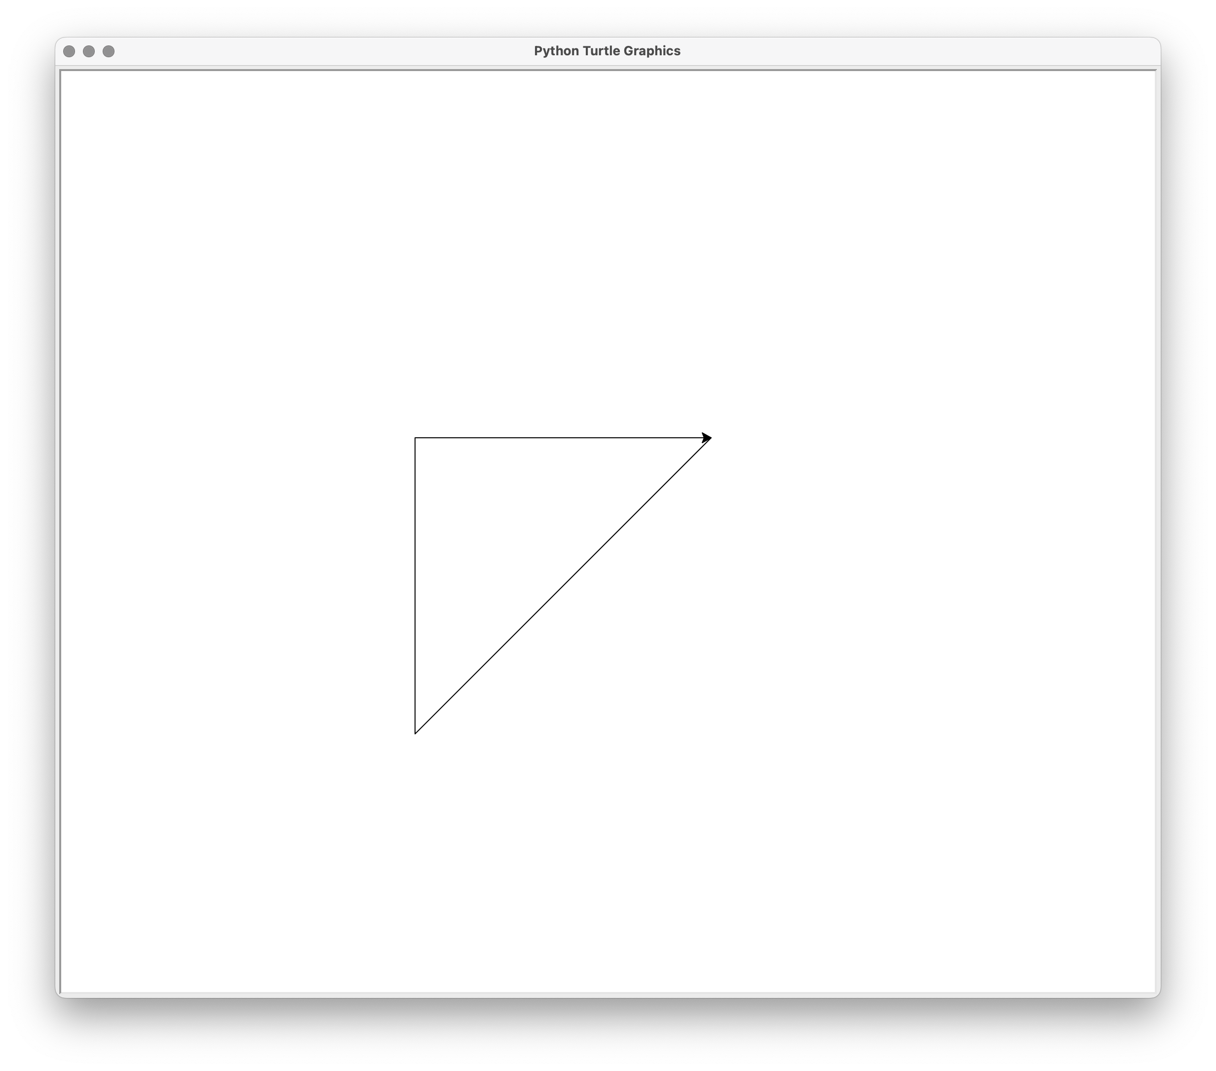
Task: Click the green zoom traffic light
Action: (108, 51)
